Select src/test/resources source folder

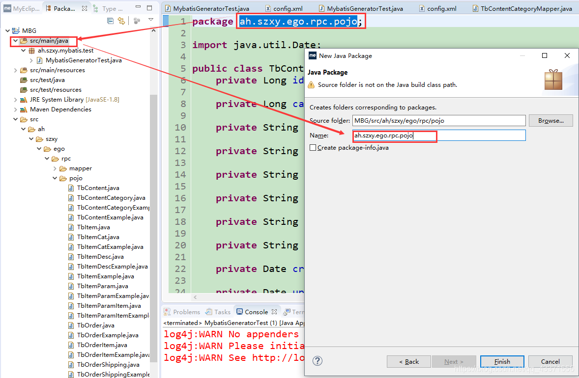click(56, 90)
